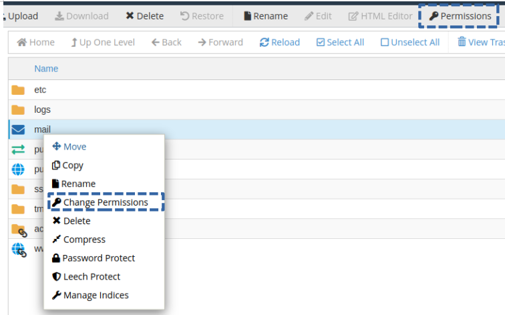Click the Upload toolbar button
Image resolution: width=505 pixels, height=315 pixels.
tap(20, 16)
